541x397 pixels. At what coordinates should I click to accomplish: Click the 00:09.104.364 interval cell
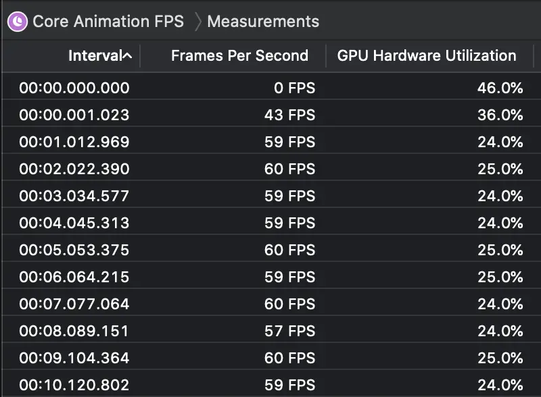click(x=74, y=358)
